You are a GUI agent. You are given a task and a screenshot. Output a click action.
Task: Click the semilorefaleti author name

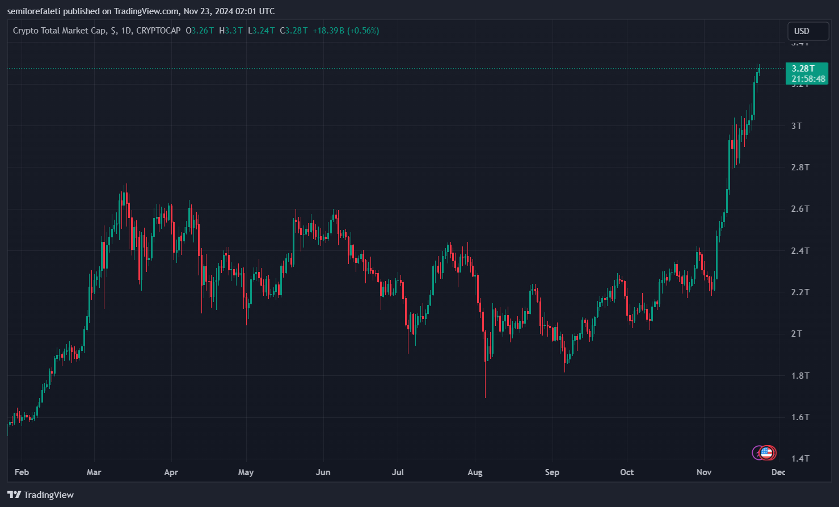[x=34, y=11]
